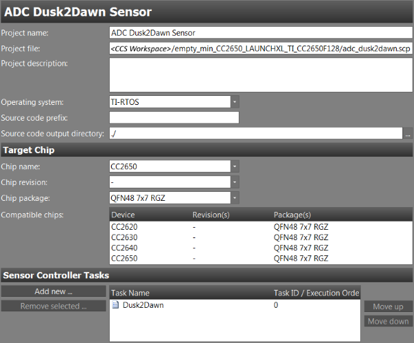This screenshot has height=343, width=414.
Task: Open the output directory browse button
Action: tap(408, 133)
